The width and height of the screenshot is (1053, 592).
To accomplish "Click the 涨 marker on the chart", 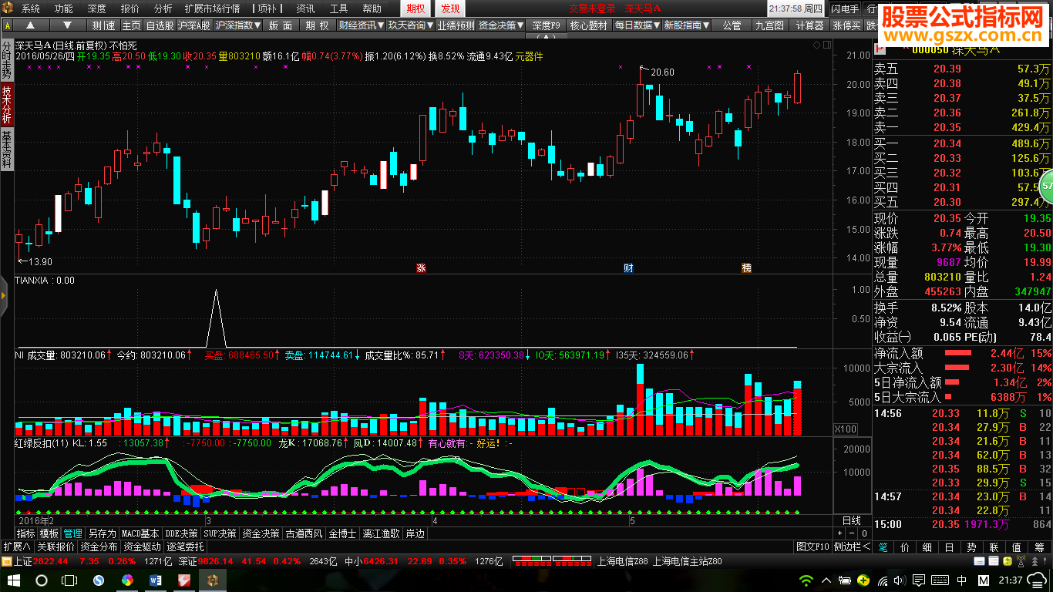I will click(x=421, y=267).
